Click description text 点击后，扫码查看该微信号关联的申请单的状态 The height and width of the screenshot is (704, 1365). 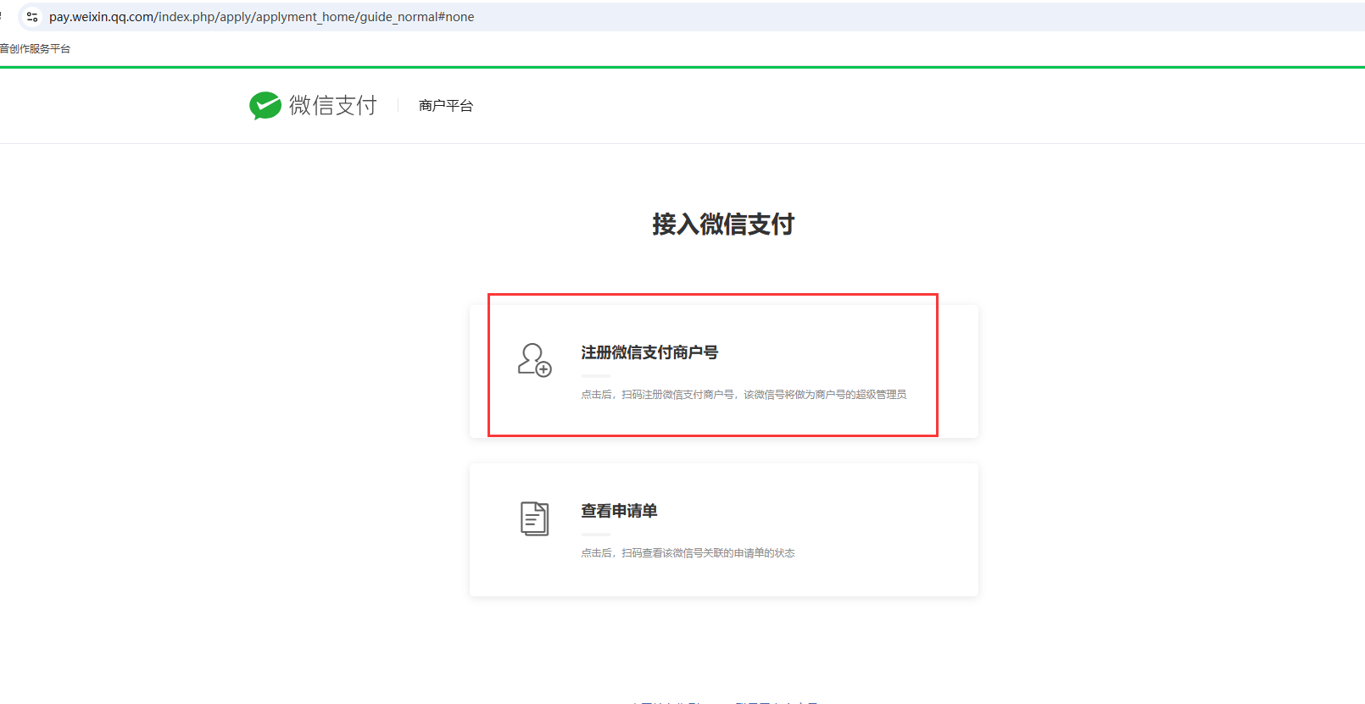click(x=688, y=553)
